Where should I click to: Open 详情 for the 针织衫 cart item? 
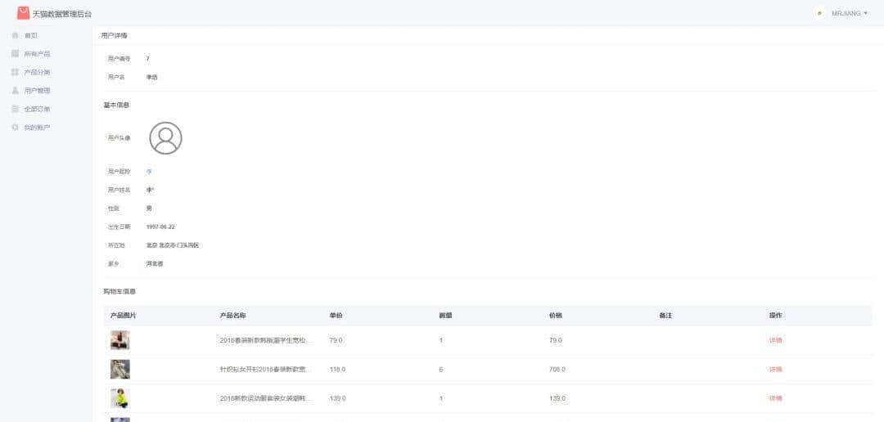point(775,370)
